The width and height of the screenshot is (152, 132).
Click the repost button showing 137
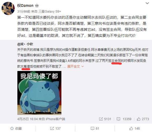pos(55,129)
